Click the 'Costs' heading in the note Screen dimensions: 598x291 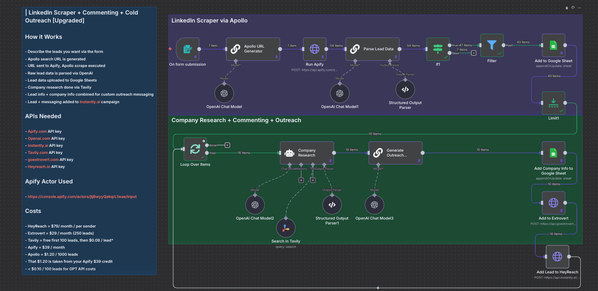[33, 211]
